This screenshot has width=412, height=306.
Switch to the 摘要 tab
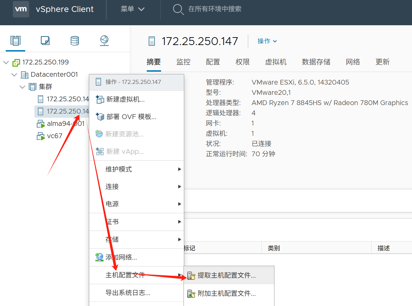(154, 62)
